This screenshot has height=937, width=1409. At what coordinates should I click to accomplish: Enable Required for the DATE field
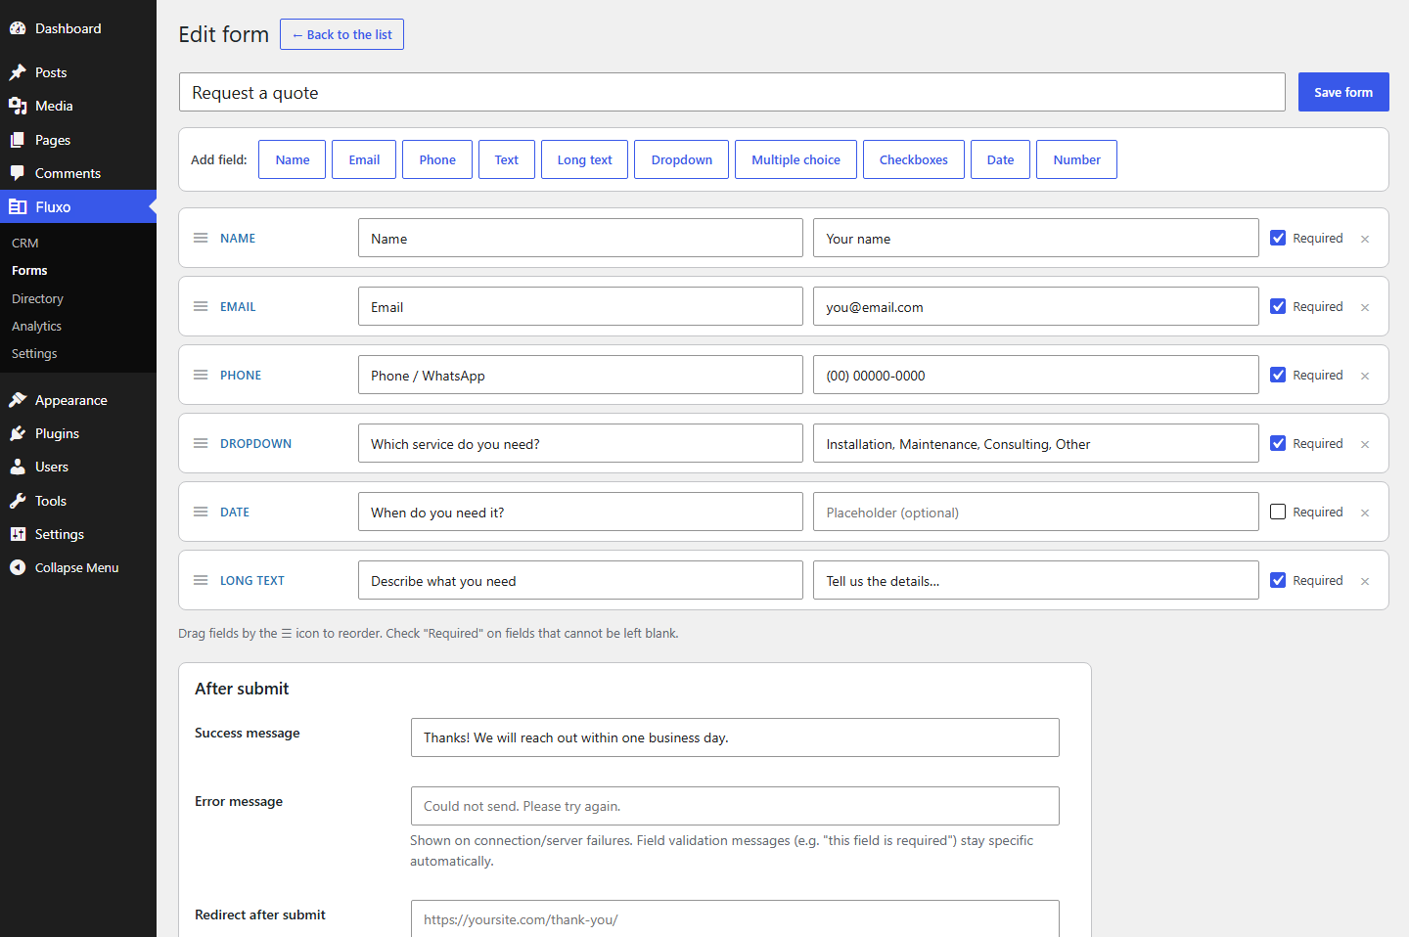coord(1278,512)
